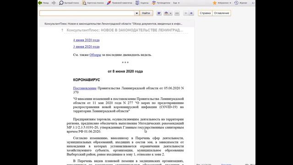The width and height of the screenshot is (293, 165).
Task: Expand search field history dropdown
Action: (x=137, y=13)
